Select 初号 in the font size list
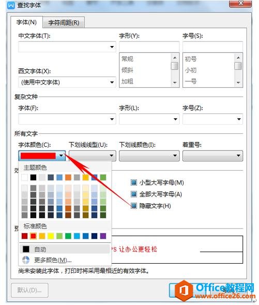 (x=191, y=59)
